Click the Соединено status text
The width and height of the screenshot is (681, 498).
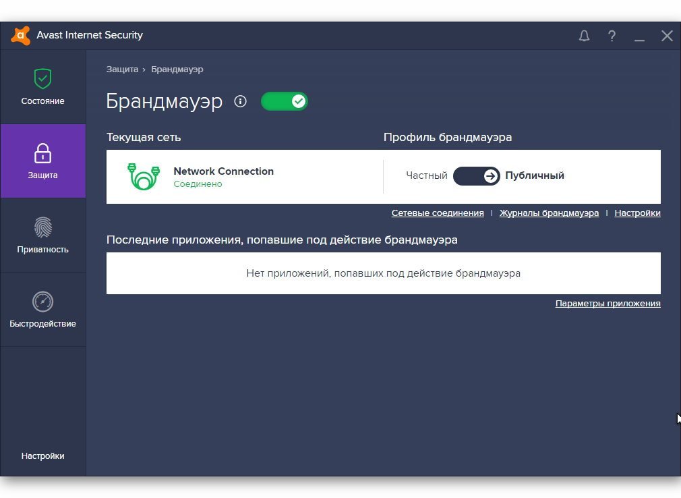coord(198,184)
